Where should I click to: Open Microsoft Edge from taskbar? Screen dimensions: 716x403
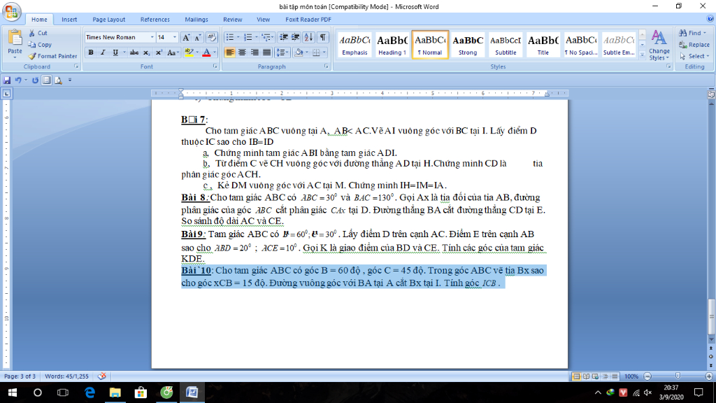coord(89,393)
